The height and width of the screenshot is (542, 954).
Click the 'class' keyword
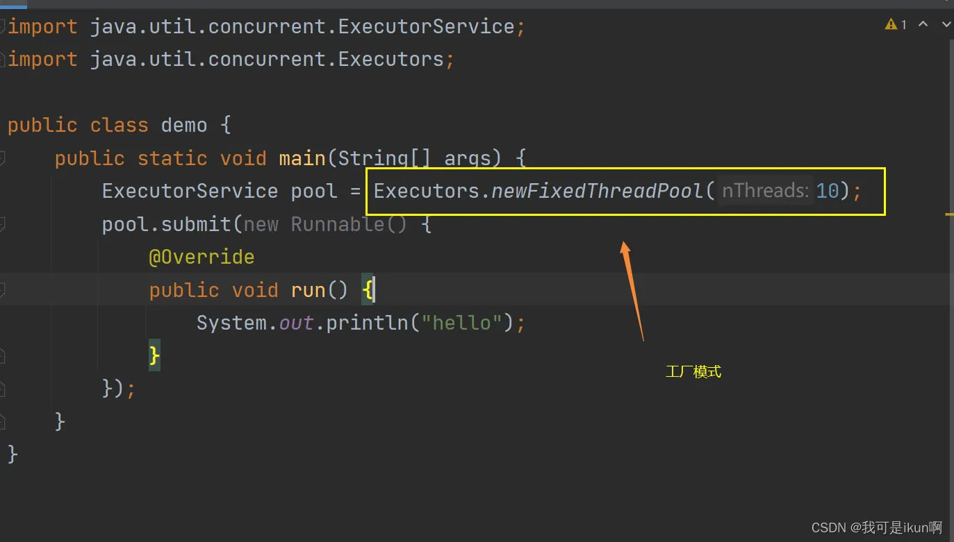click(119, 126)
